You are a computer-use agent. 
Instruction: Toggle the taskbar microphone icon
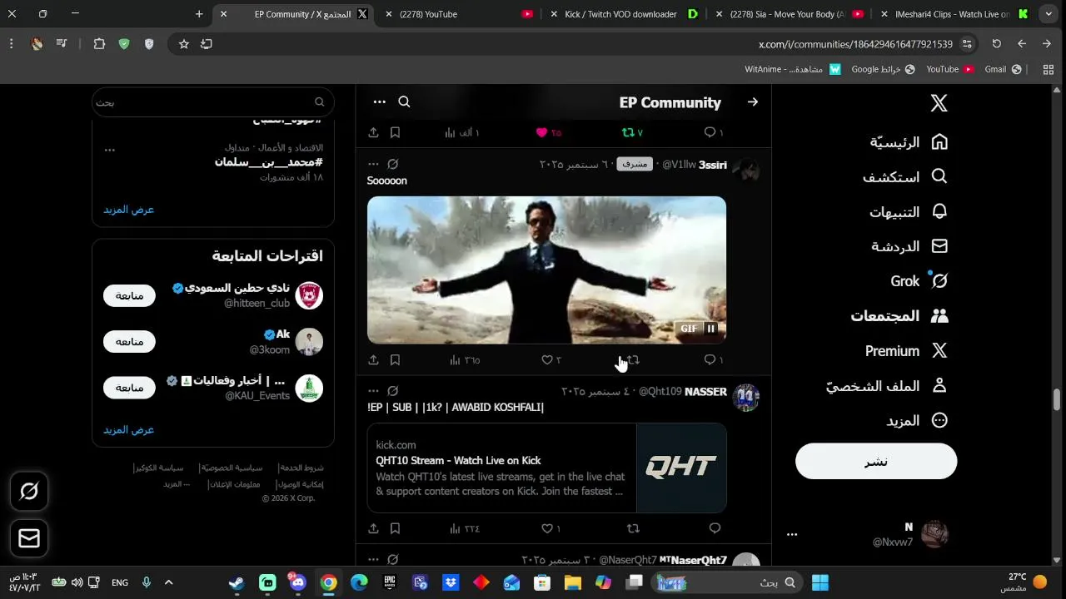147,582
